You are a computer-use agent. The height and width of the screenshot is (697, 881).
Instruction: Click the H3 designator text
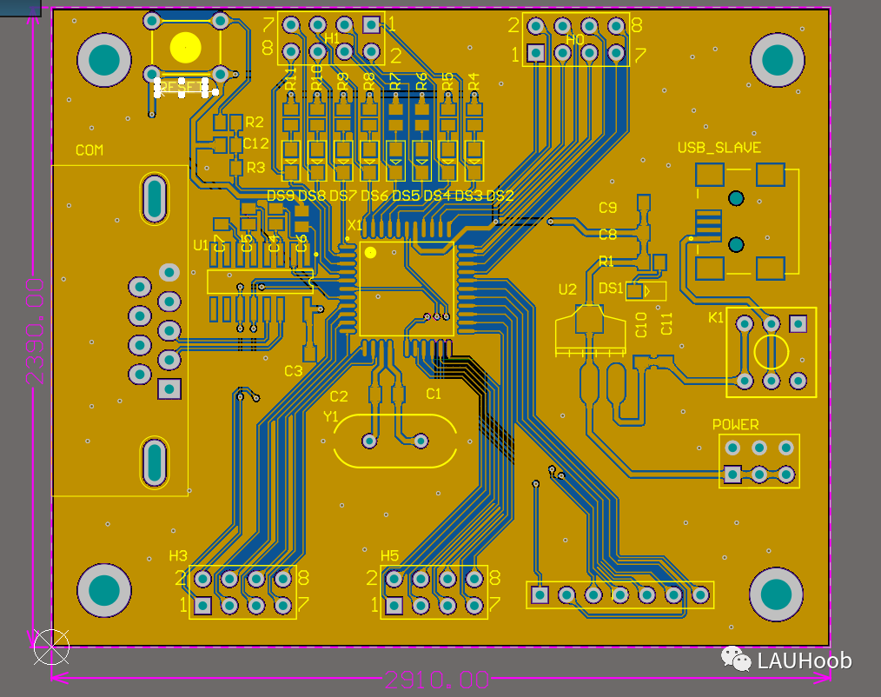(178, 556)
